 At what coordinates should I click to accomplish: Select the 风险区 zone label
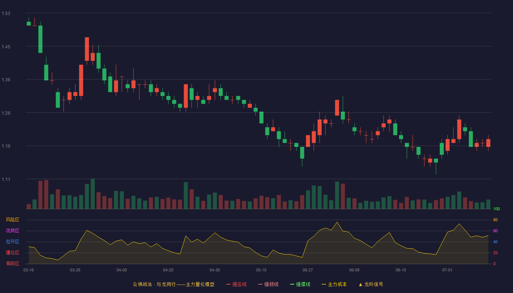point(12,220)
